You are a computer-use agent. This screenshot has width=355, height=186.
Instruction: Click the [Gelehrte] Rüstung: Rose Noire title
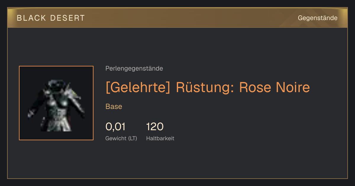208,87
